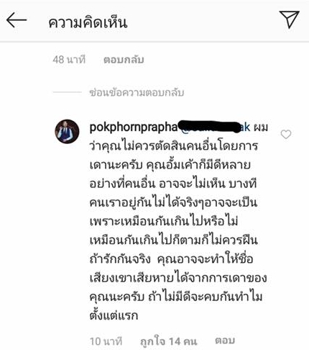The width and height of the screenshot is (309, 350).
Task: View who liked via ถูกใจ 14 คน
Action: (x=169, y=341)
